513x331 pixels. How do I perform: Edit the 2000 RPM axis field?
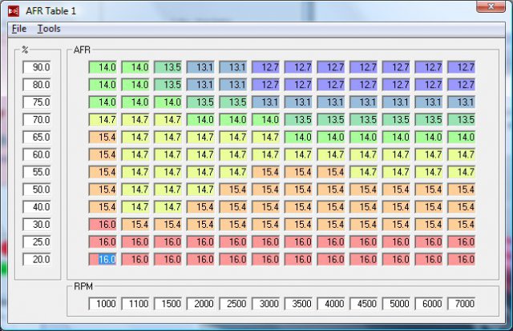point(200,304)
